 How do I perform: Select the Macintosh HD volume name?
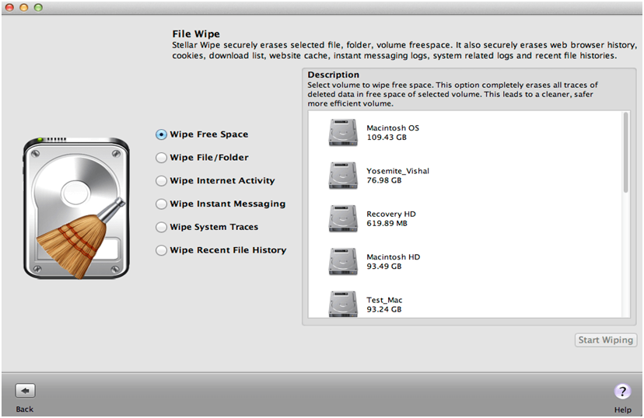[x=393, y=257]
